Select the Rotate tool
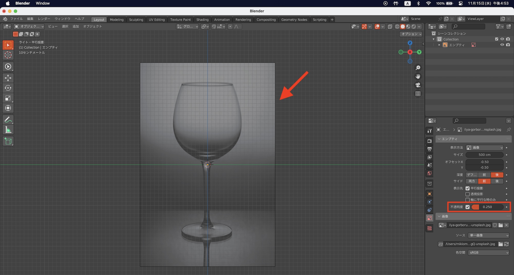The width and height of the screenshot is (514, 275). point(8,88)
